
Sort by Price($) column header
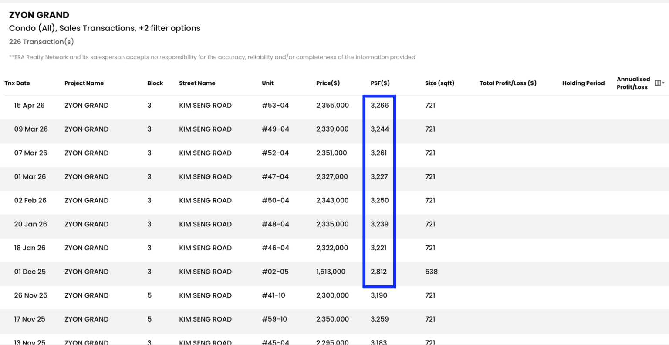tap(328, 83)
